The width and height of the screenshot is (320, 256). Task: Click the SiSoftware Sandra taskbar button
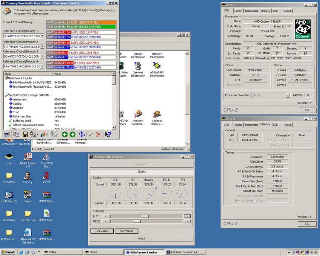tap(144, 252)
